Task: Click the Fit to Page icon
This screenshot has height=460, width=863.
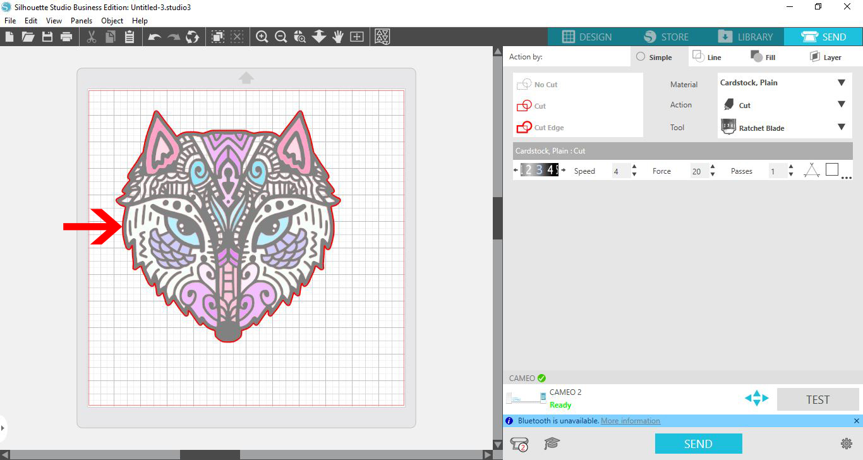Action: (357, 37)
